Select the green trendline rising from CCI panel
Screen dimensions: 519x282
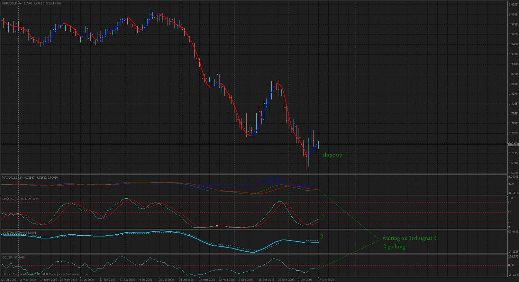[x=348, y=255]
